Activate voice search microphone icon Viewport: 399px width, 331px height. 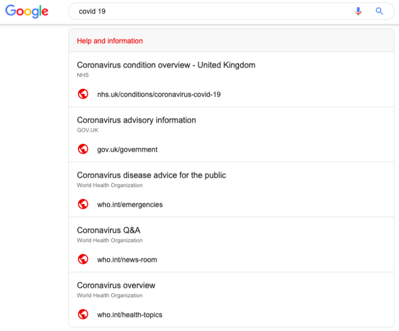(x=358, y=11)
